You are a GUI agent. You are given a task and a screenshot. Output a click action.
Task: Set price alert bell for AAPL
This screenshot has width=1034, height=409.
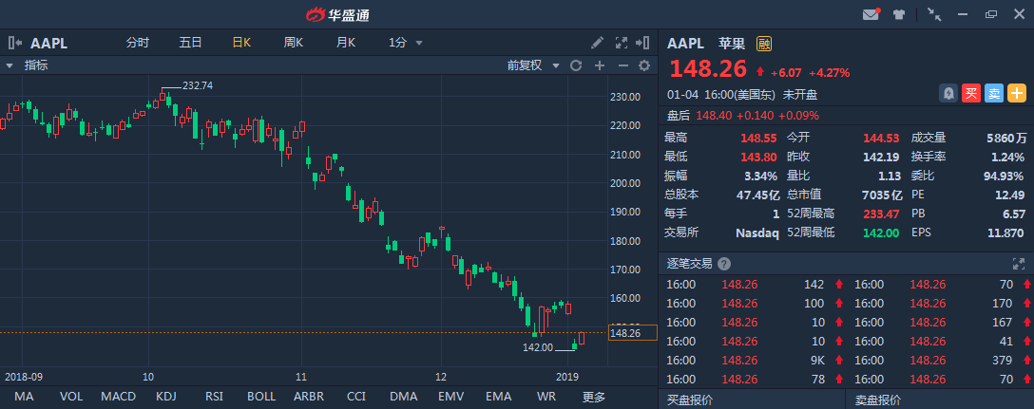[948, 94]
